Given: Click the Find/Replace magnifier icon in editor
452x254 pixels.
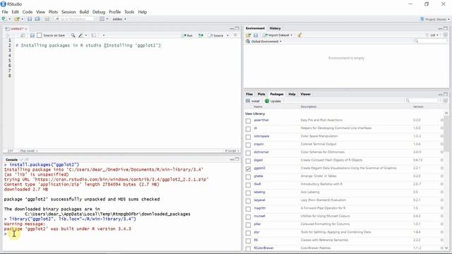Looking at the screenshot, I should 73,35.
